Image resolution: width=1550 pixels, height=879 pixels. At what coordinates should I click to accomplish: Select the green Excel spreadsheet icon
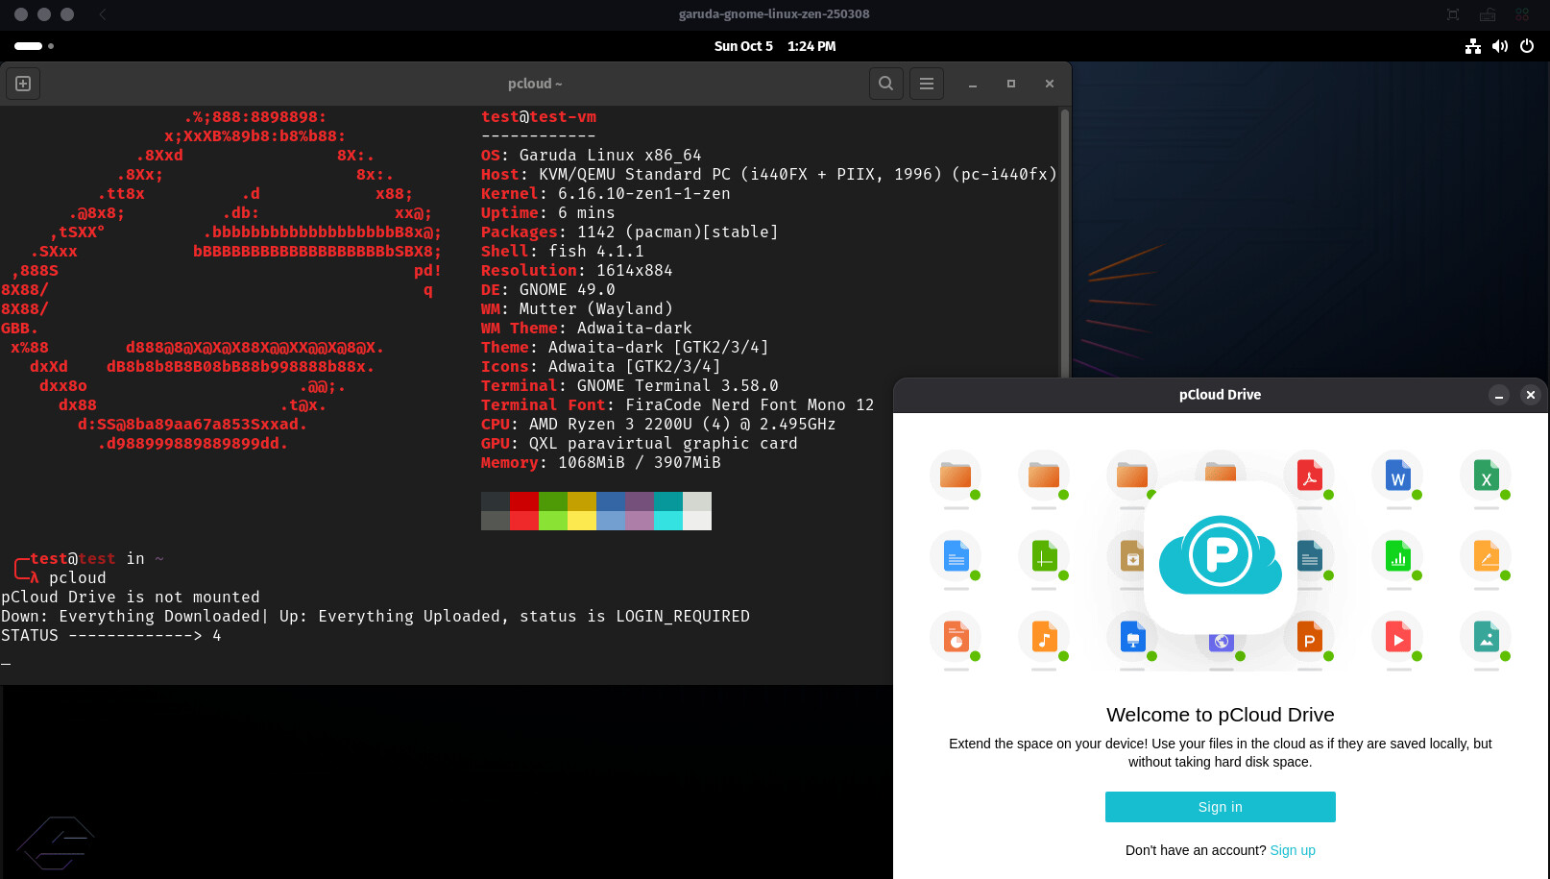[x=1486, y=476]
